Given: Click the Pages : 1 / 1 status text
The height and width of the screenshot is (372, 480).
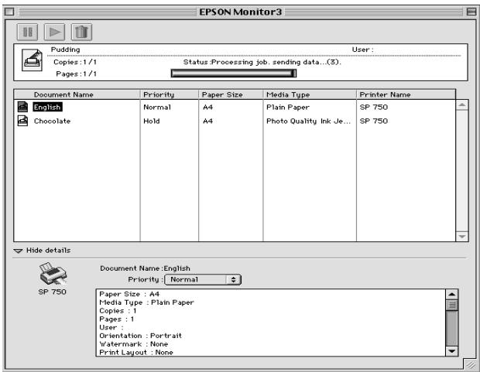Looking at the screenshot, I should (x=76, y=73).
